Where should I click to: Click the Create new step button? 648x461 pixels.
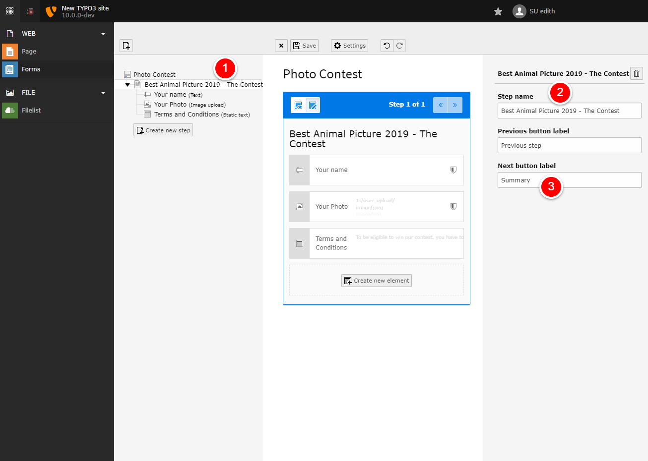point(163,129)
